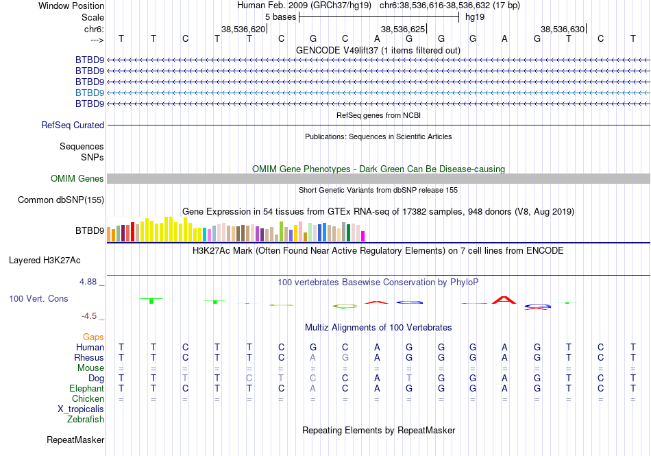This screenshot has height=456, width=651.
Task: Click the hg19 label beside scale bar
Action: pos(475,17)
